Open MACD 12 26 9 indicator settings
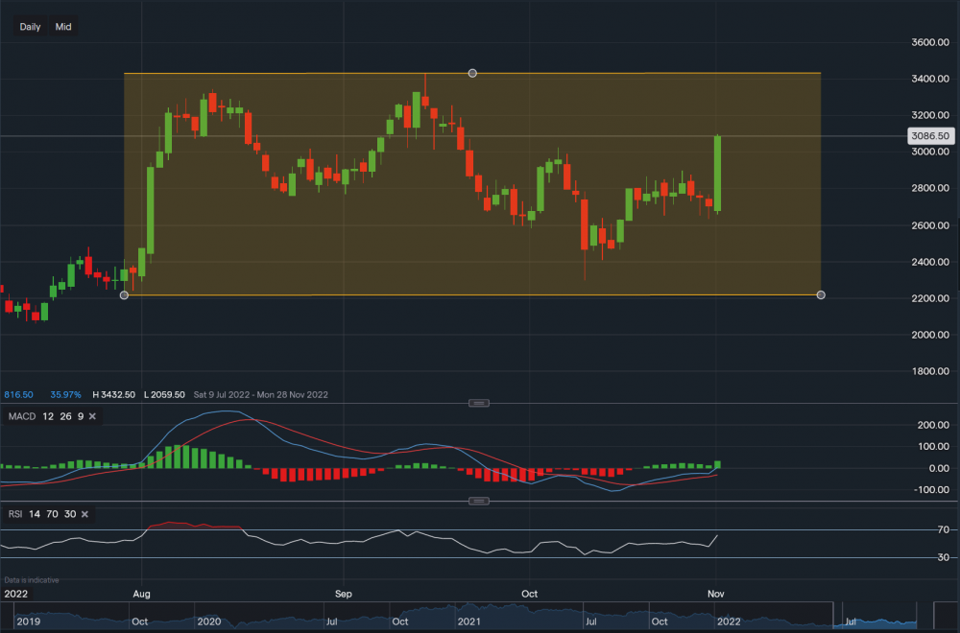Screen dimensions: 960x633 point(44,416)
